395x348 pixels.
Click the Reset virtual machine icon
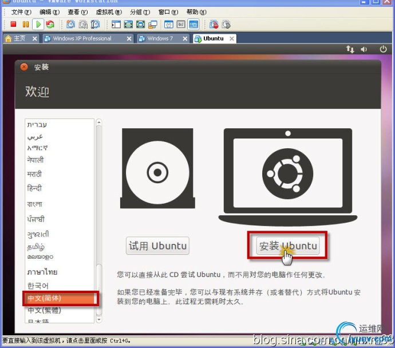pos(50,25)
